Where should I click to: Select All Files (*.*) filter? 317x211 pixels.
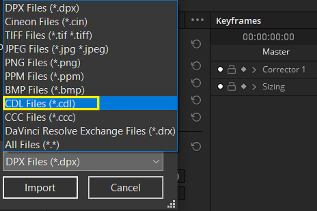(90, 145)
